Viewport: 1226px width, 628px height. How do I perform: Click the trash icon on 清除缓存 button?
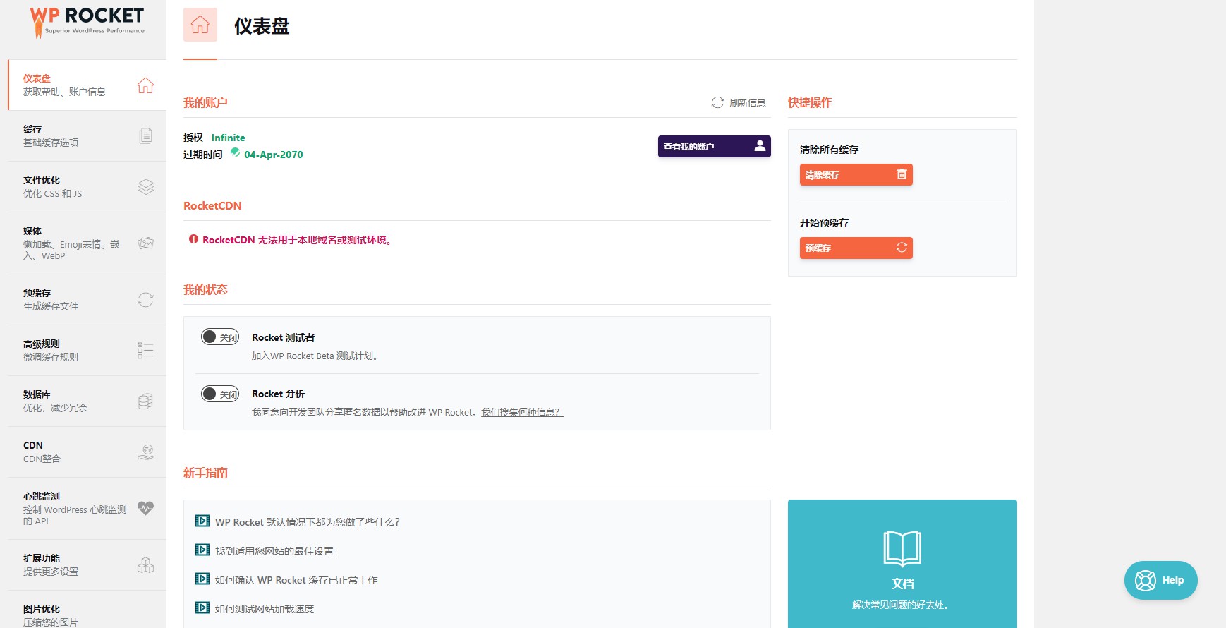click(902, 174)
